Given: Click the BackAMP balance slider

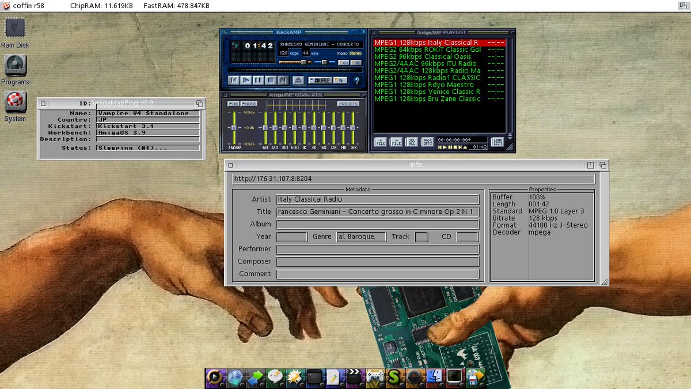Looking at the screenshot, I should pos(325,62).
